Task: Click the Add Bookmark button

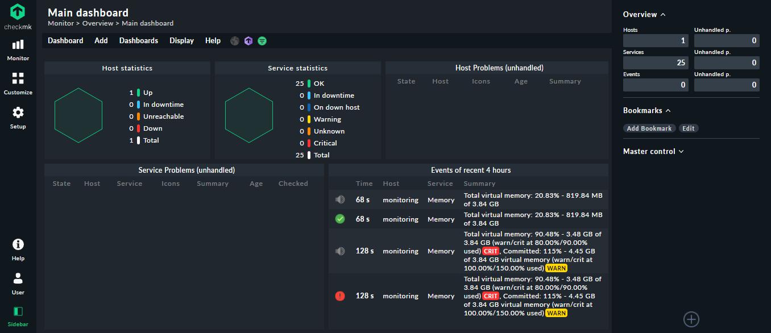Action: coord(649,128)
